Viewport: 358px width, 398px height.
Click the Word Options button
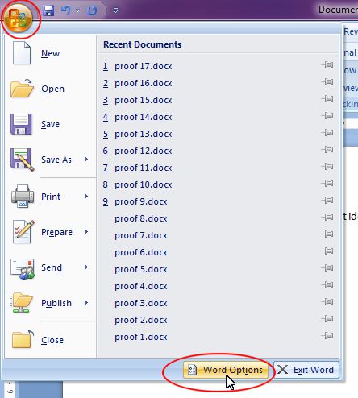click(x=226, y=370)
